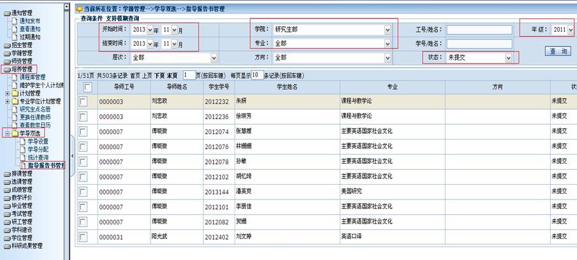Screen dimensions: 577x260
Task: Click the 学导双选 folder icon
Action: [15, 133]
